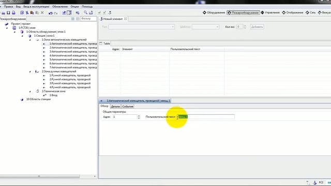Collapse the 1:FC726 tree node
The height and width of the screenshot is (186, 331).
7,28
